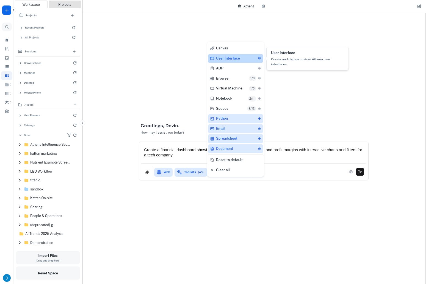
Task: Expand the Conversations section
Action: (x=20, y=63)
